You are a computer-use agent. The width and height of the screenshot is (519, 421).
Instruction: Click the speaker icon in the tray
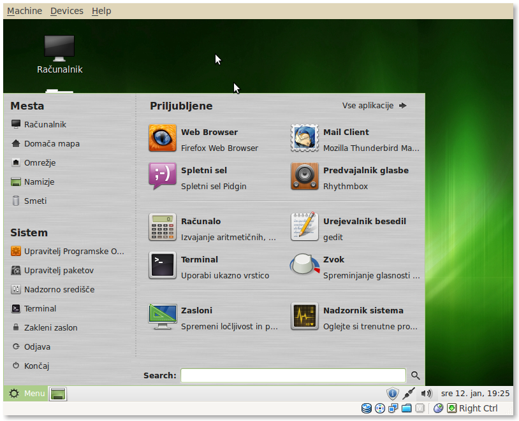click(x=425, y=393)
